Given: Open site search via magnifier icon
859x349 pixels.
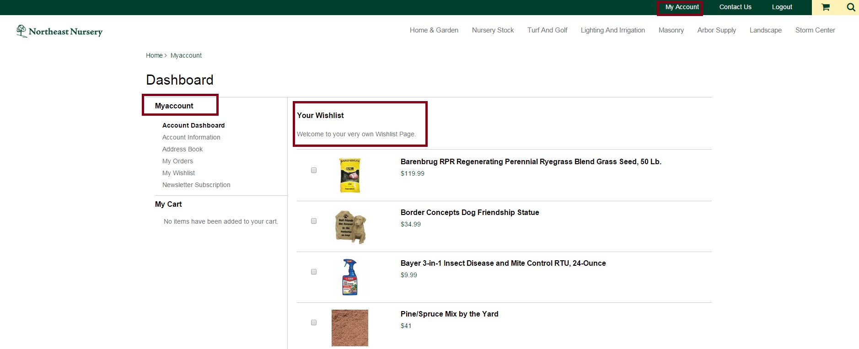Looking at the screenshot, I should pyautogui.click(x=851, y=7).
